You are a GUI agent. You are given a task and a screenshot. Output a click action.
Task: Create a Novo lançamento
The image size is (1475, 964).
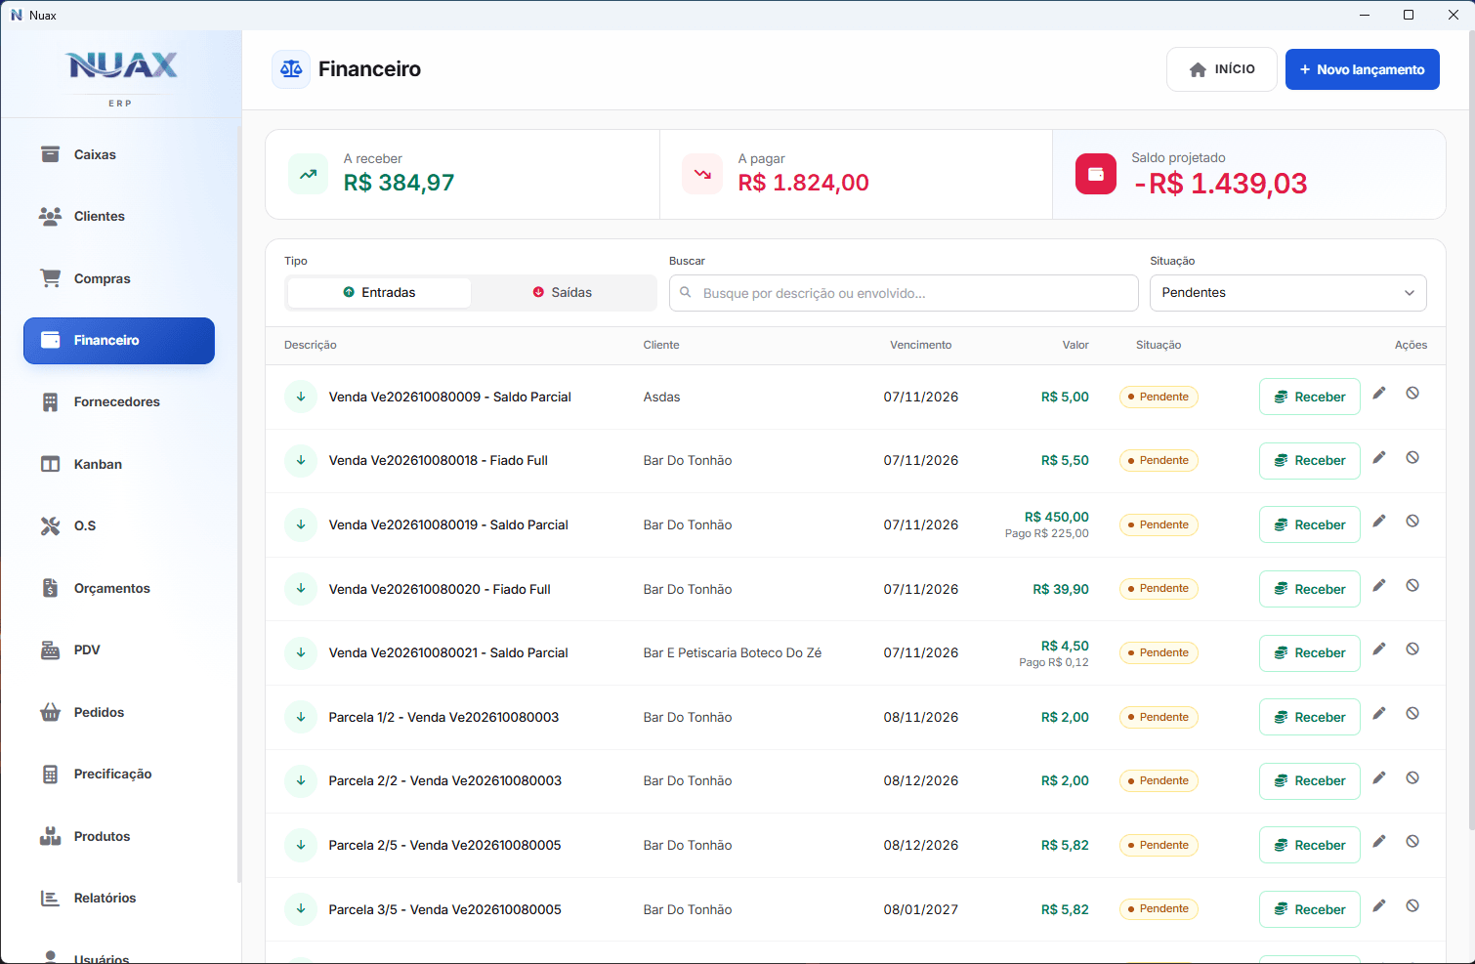(x=1362, y=69)
